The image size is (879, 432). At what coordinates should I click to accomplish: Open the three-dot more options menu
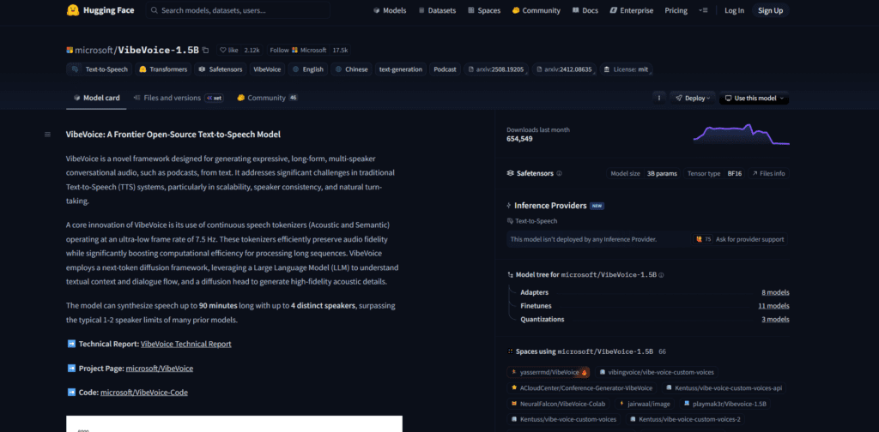[659, 98]
